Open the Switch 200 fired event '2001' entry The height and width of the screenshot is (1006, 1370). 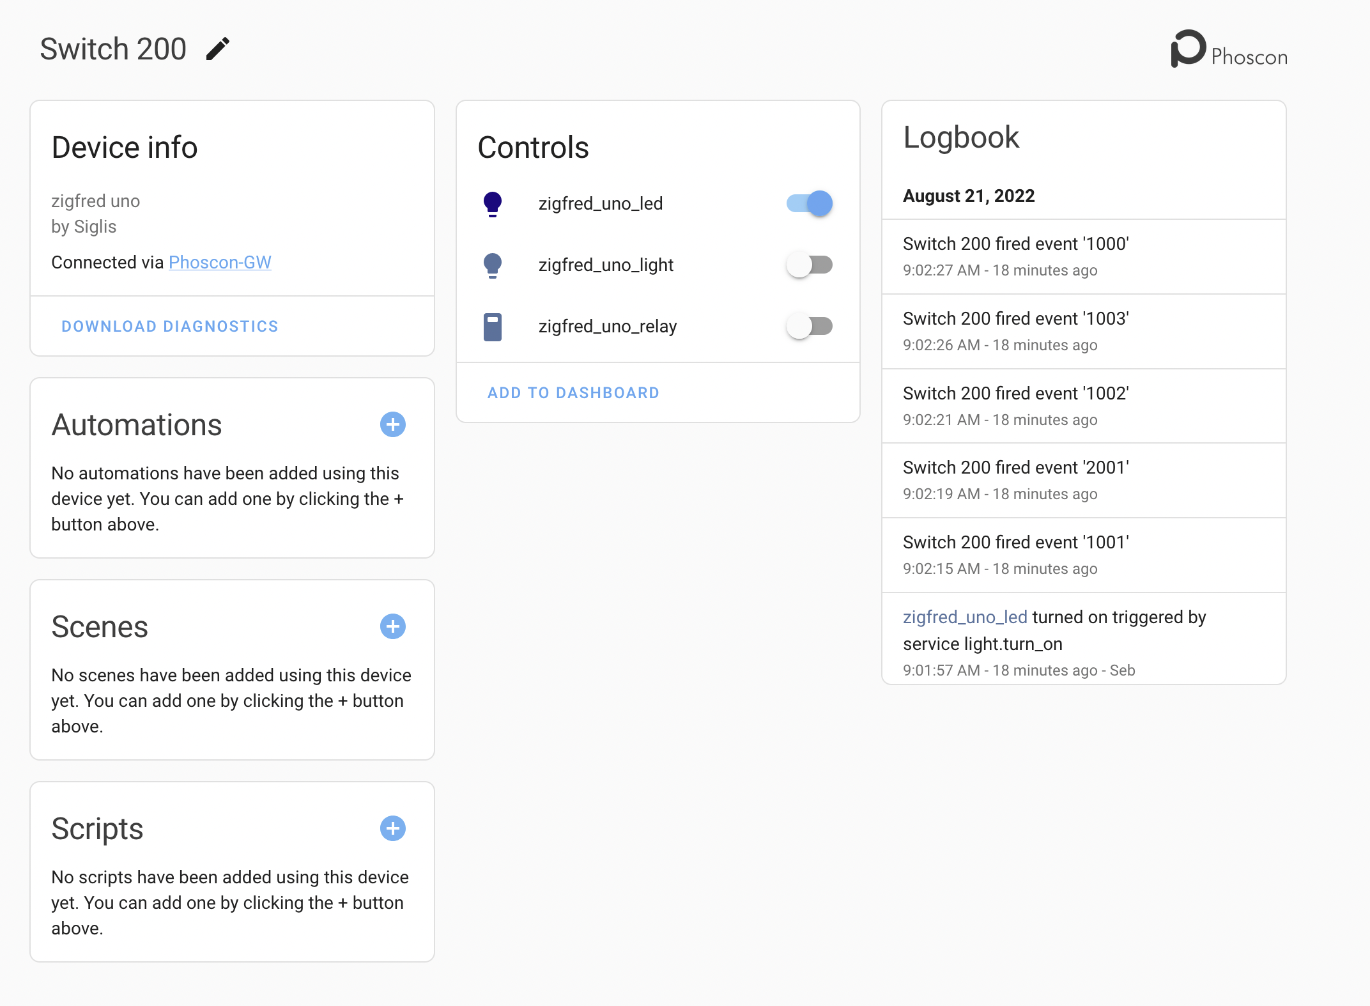tap(1016, 479)
